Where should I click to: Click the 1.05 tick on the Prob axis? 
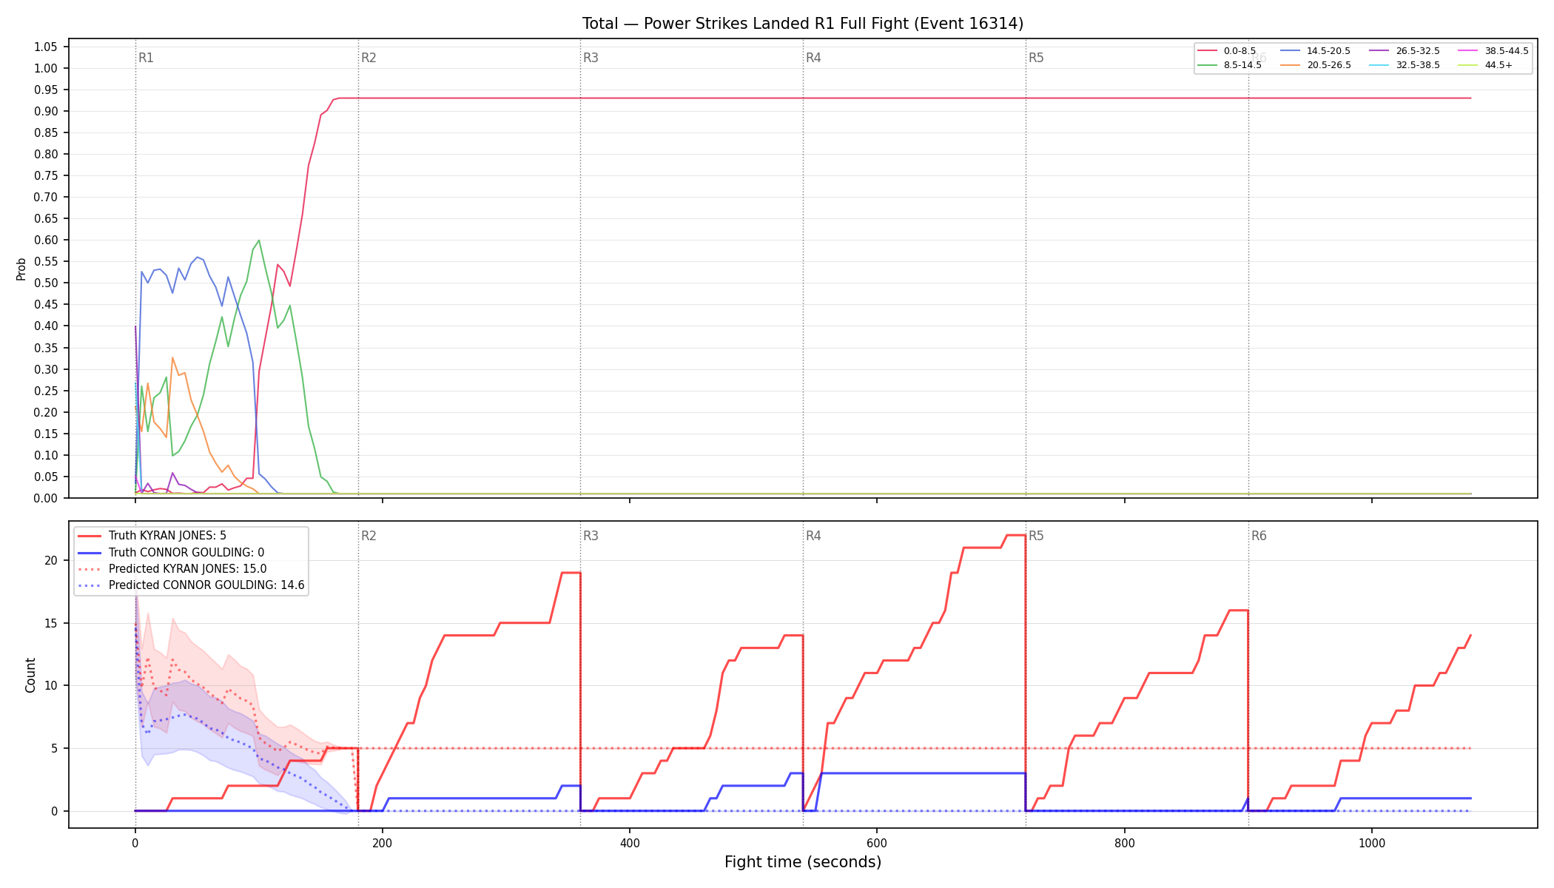click(x=45, y=47)
